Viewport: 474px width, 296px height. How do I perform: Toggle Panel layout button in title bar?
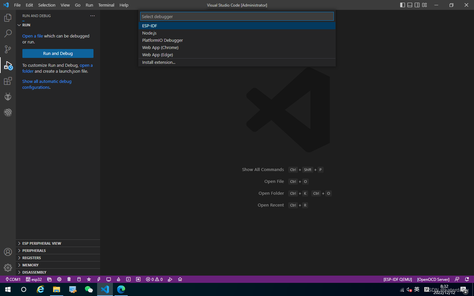coord(410,5)
